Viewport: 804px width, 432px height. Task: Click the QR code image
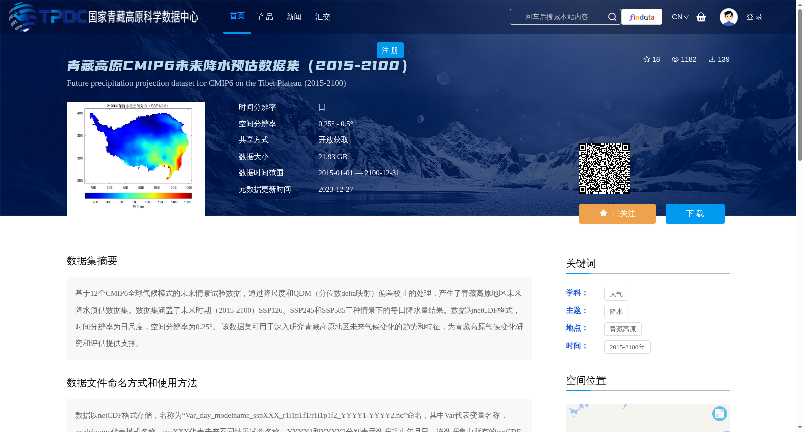605,169
